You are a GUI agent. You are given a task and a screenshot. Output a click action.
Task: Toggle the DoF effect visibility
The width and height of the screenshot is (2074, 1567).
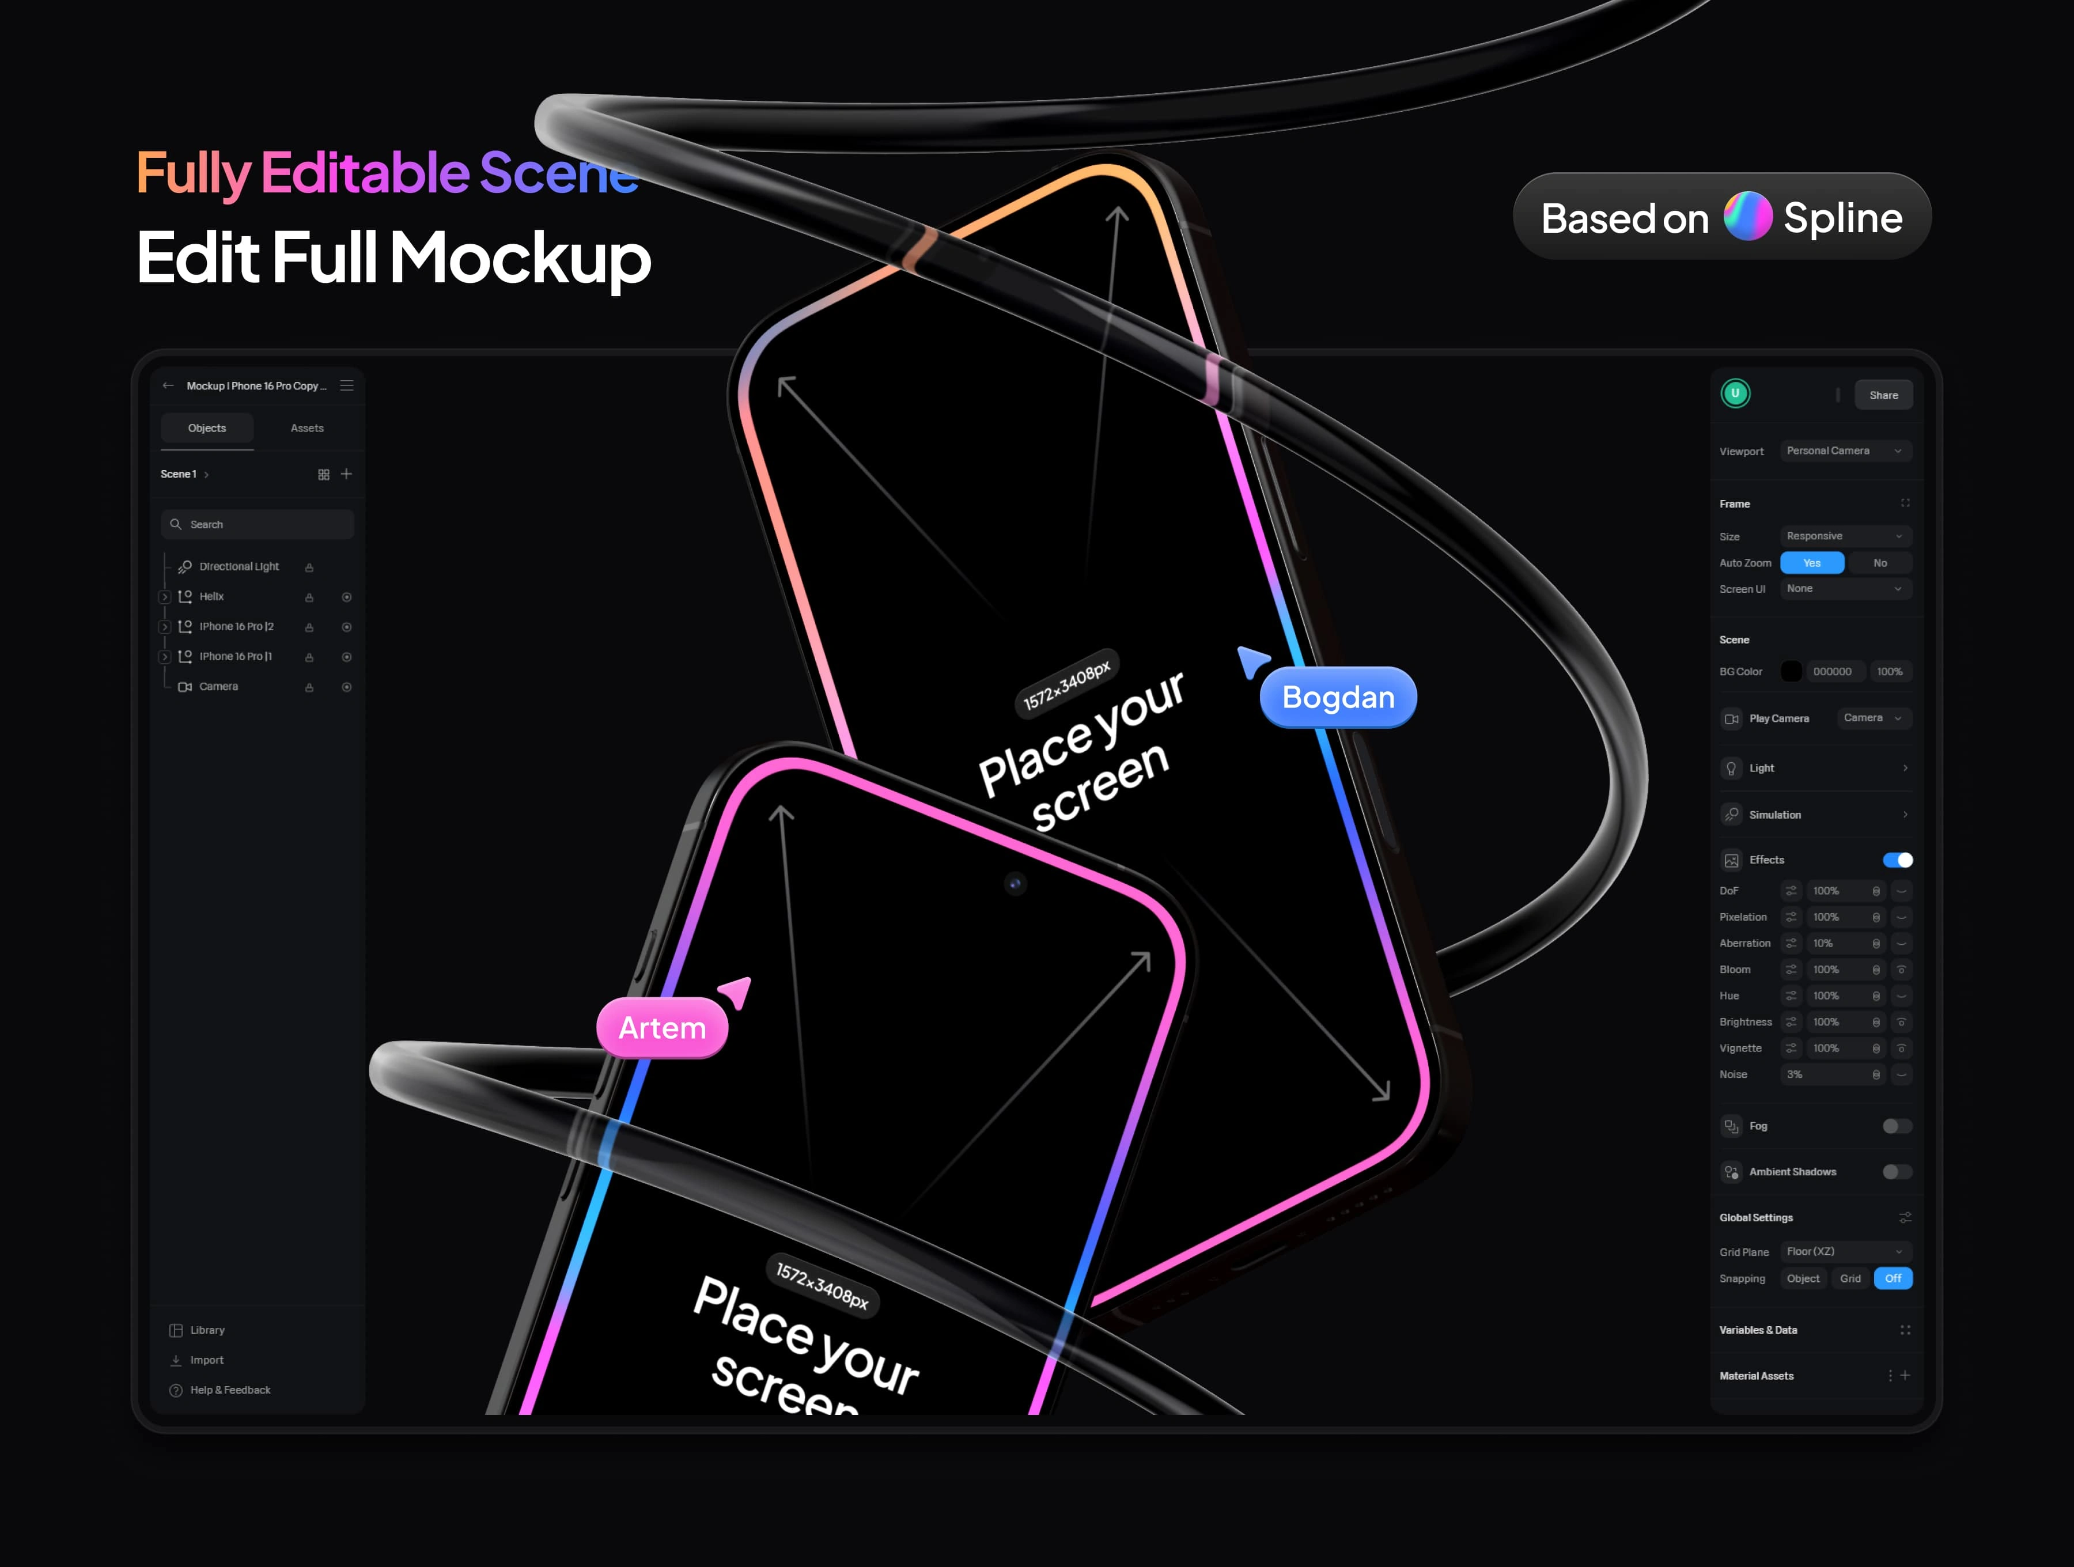click(1902, 891)
